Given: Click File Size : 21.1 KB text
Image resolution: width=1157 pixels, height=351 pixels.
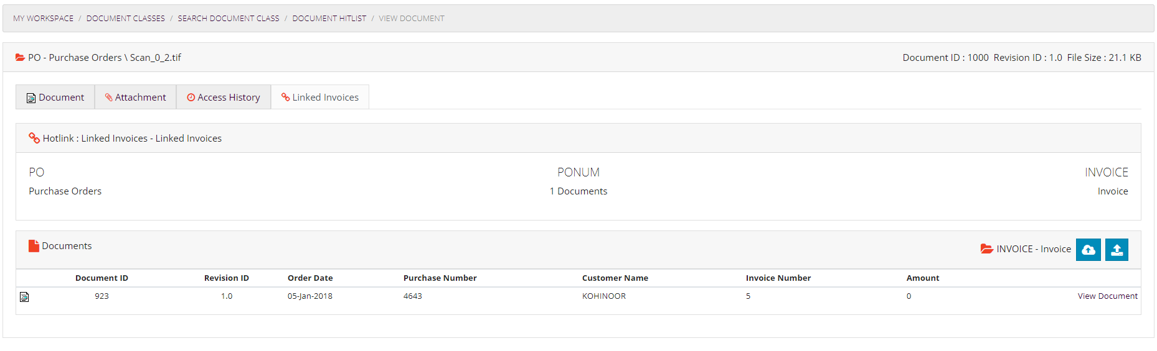Looking at the screenshot, I should click(1104, 57).
